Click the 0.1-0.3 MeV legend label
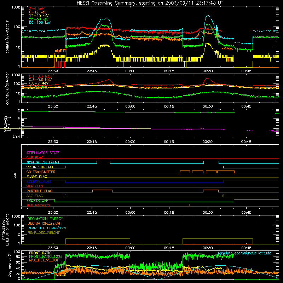 pyautogui.click(x=40, y=76)
